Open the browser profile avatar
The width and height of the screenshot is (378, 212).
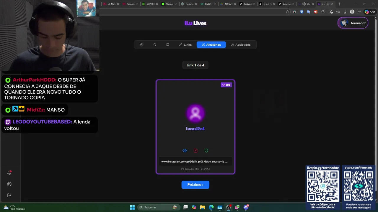pos(352,12)
